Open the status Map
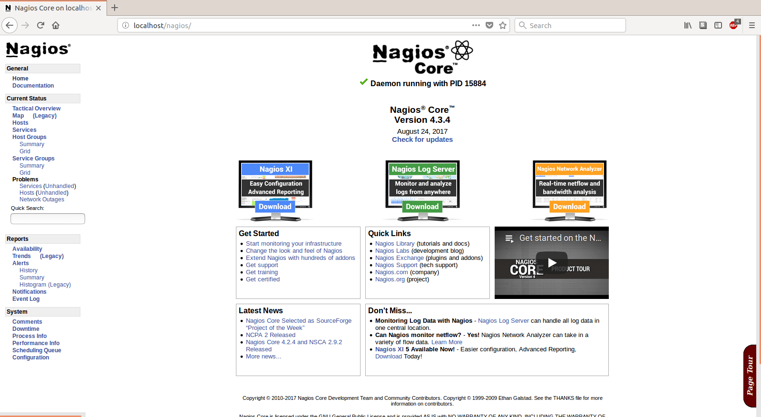Screen dimensions: 761x417 click(x=18, y=116)
